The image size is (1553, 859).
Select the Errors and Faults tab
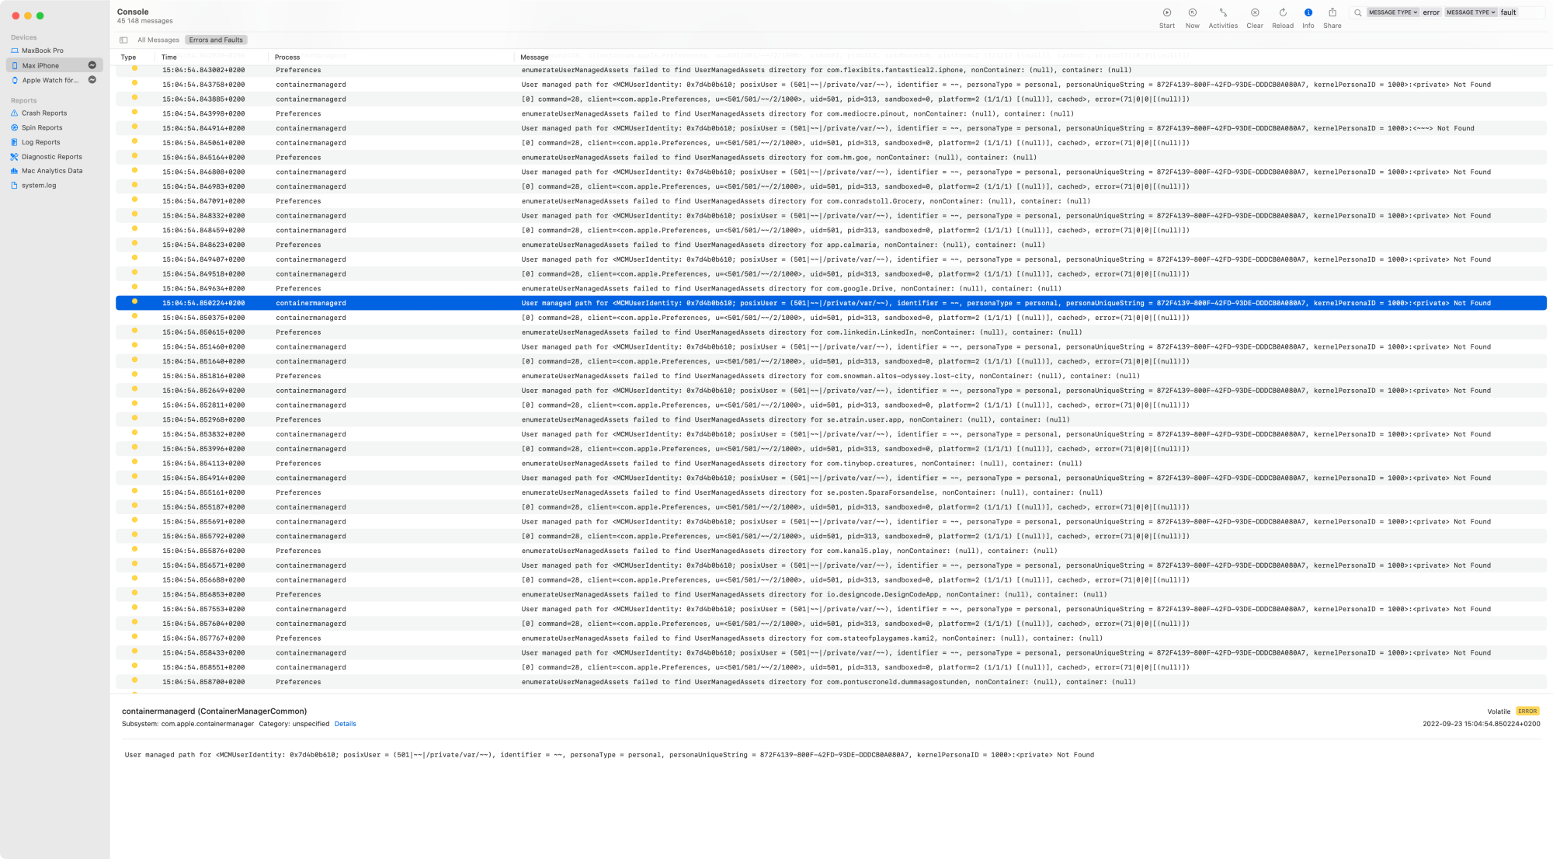[x=216, y=40]
